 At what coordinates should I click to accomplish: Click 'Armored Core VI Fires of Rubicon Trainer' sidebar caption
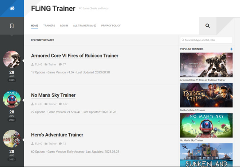pyautogui.click(x=202, y=80)
